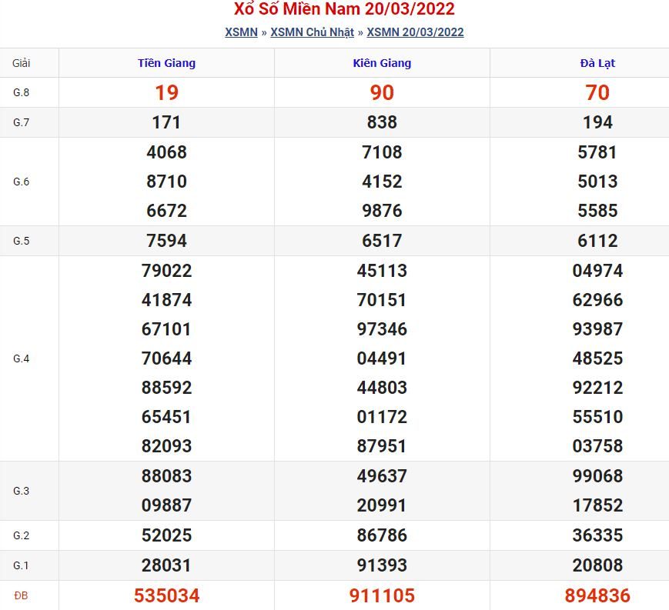Click the G.4 result 45113
Screen dimensions: 669x610
(382, 271)
